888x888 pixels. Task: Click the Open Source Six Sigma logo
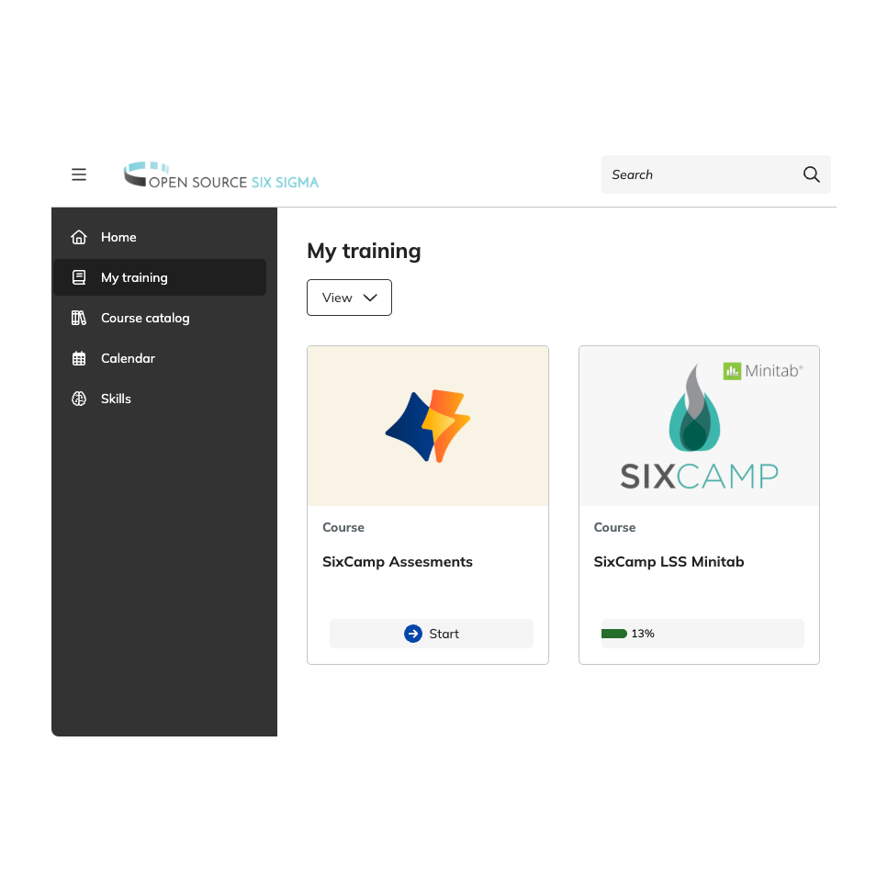tap(221, 175)
